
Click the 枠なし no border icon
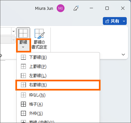point(23,95)
